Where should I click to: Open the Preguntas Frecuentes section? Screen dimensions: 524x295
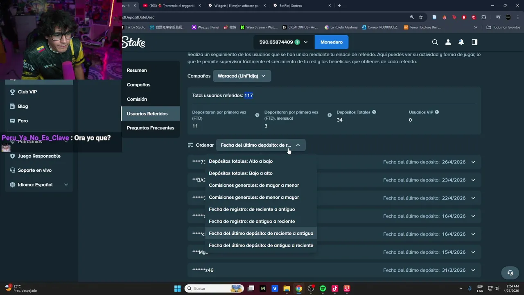pos(151,128)
